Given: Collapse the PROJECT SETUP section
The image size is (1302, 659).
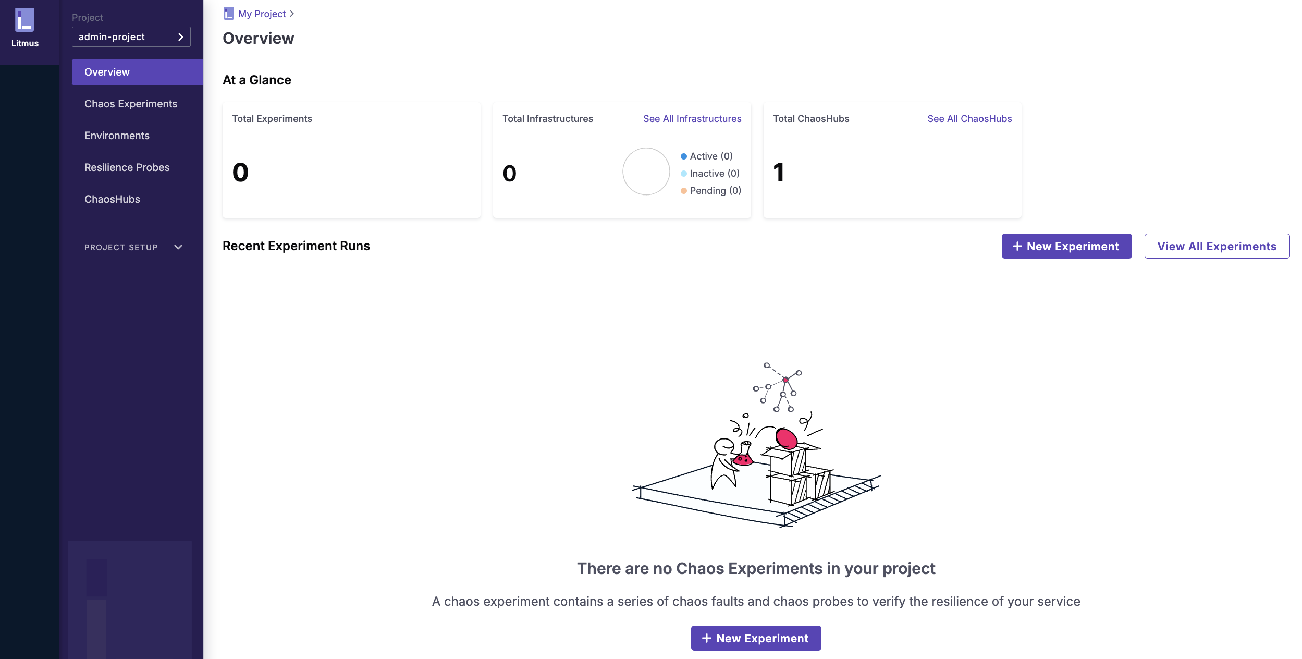Looking at the screenshot, I should click(x=178, y=247).
